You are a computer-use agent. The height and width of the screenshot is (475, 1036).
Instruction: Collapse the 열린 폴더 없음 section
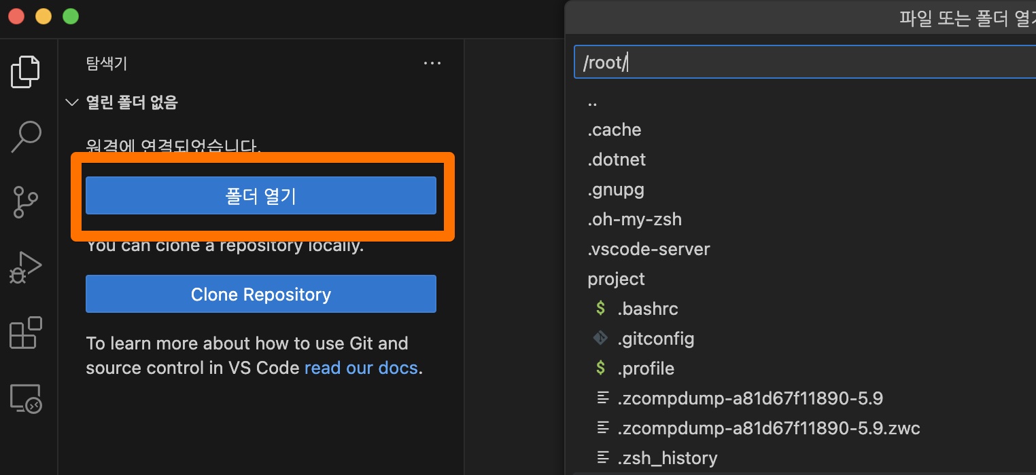[x=72, y=102]
